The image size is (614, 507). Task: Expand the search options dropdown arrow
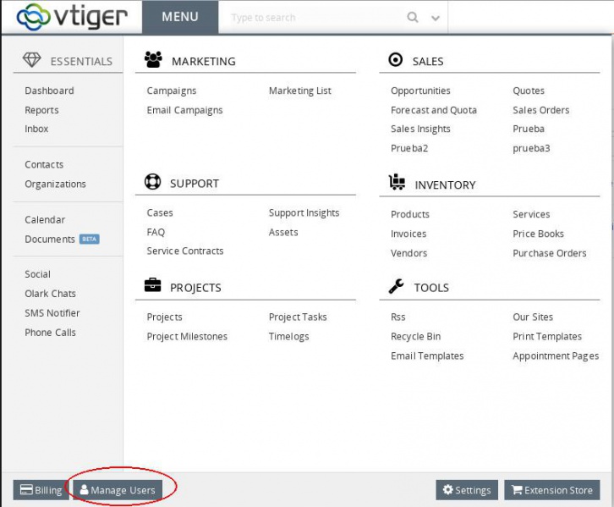pyautogui.click(x=435, y=18)
